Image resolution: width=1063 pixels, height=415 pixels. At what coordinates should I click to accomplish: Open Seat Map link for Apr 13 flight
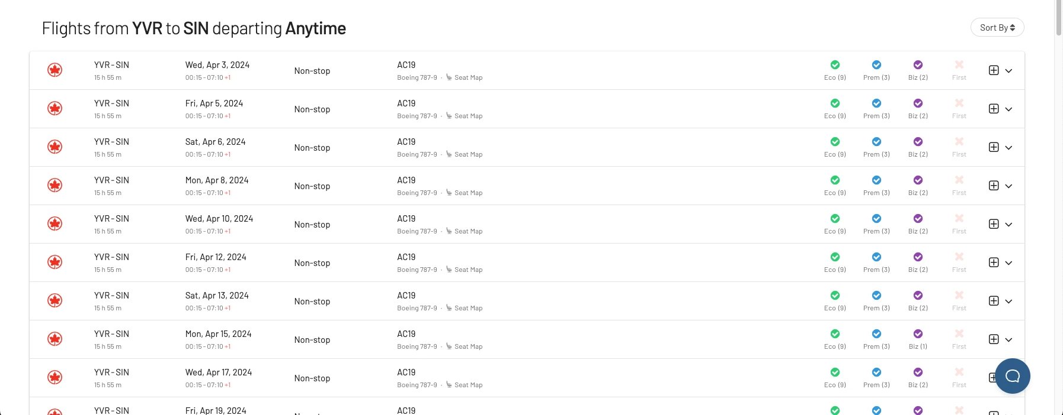tap(465, 308)
